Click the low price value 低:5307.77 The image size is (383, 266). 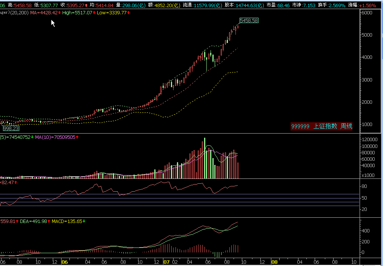(x=46, y=5)
